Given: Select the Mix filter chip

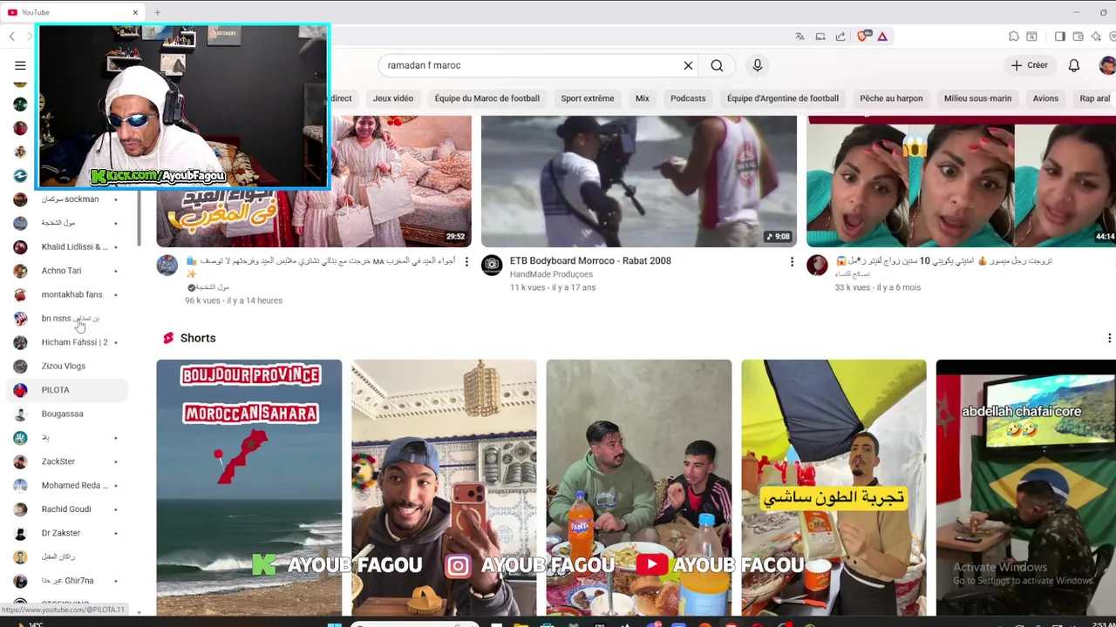Looking at the screenshot, I should click(643, 98).
